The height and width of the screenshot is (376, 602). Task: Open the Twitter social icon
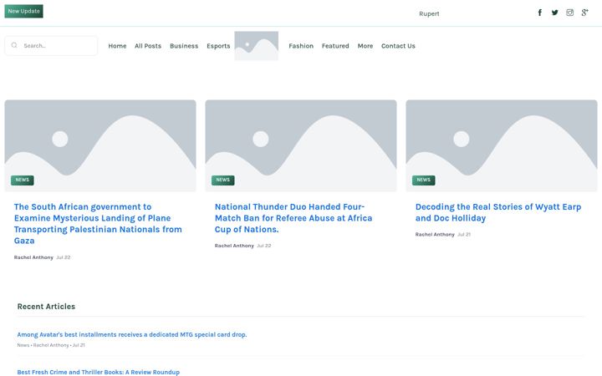pos(555,13)
